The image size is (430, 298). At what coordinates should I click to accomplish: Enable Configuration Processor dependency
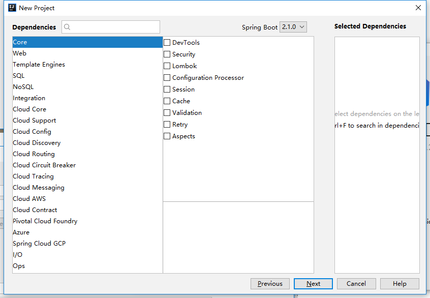coord(167,78)
